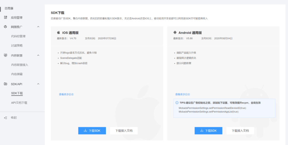Image resolution: width=288 pixels, height=145 pixels.
Task: Click 开屏logo请求方式优化 changelog line
Action: (x=78, y=53)
